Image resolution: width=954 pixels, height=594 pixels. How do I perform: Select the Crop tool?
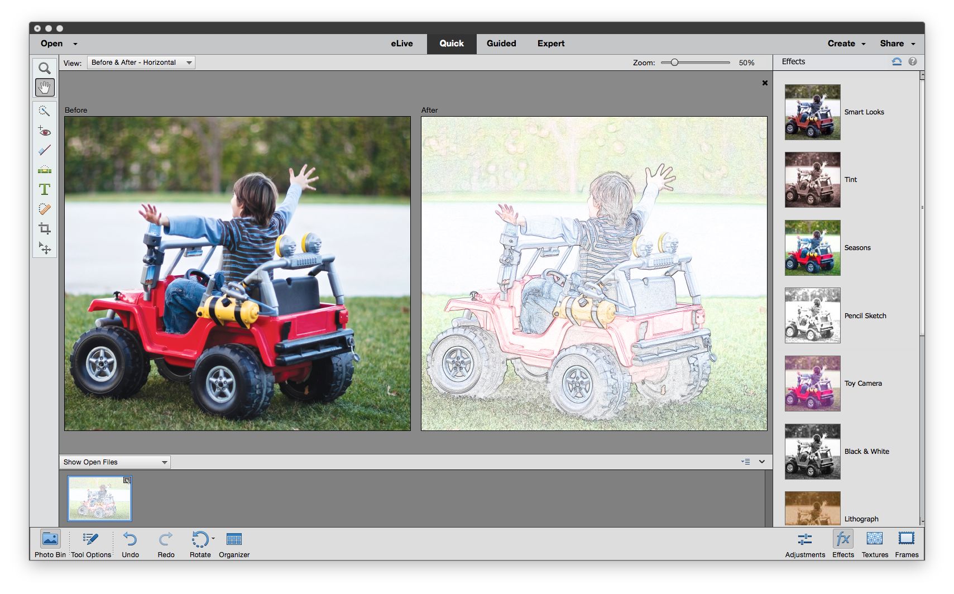click(x=45, y=228)
